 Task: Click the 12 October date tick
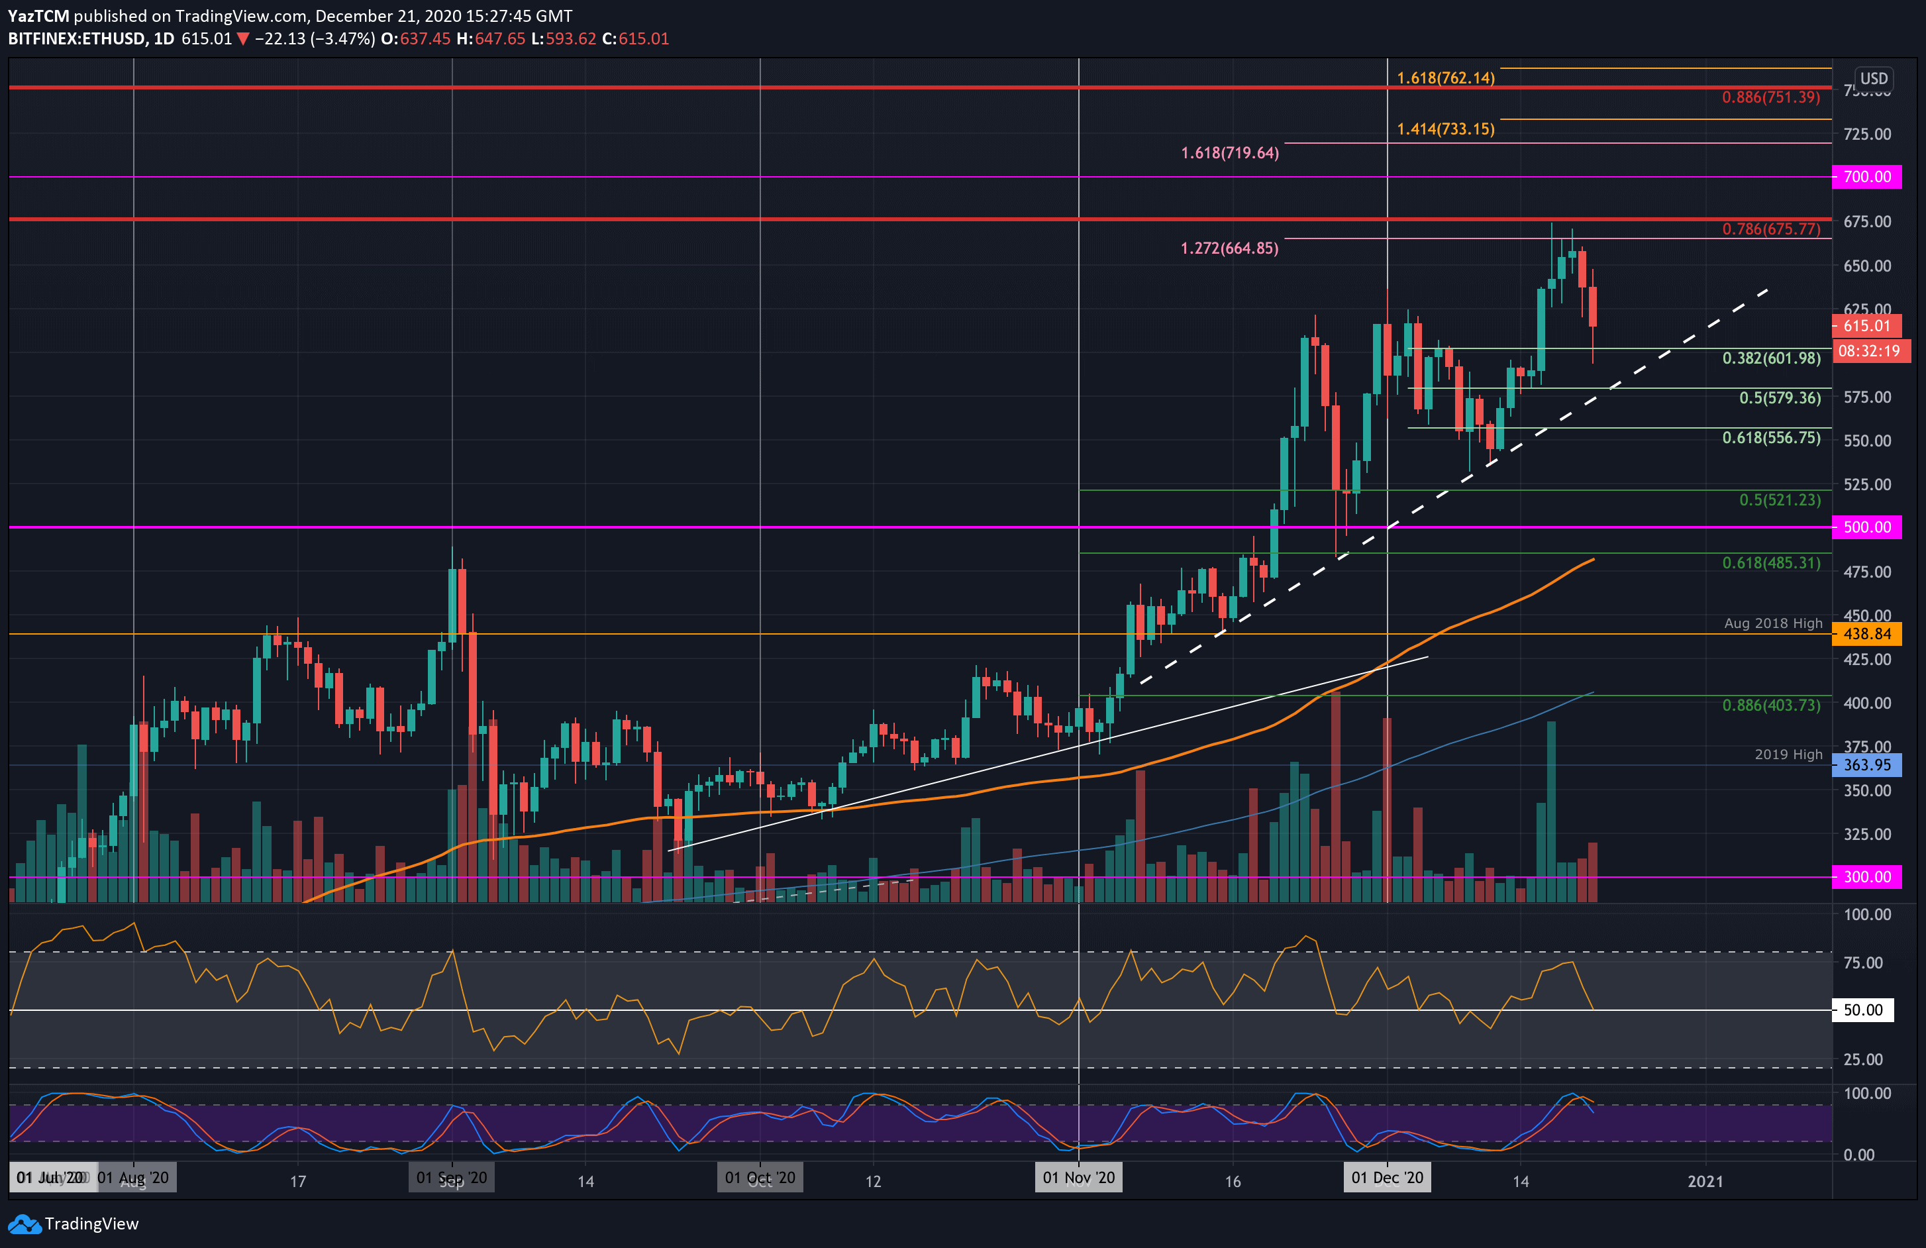(x=873, y=1181)
